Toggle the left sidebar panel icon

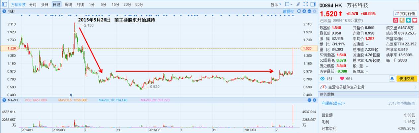pos(5,5)
